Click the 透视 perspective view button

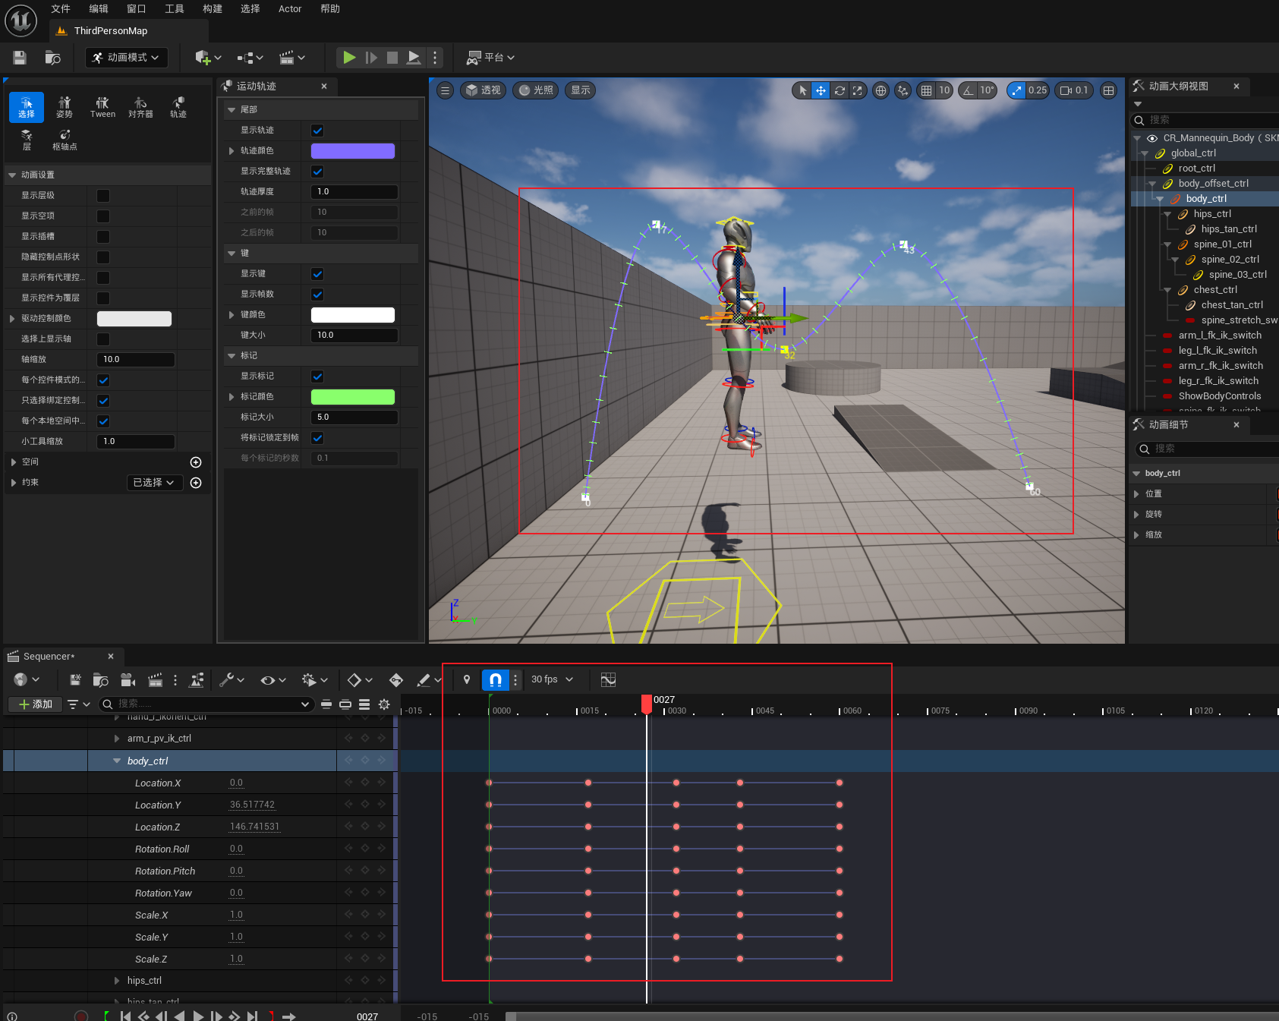(x=483, y=90)
